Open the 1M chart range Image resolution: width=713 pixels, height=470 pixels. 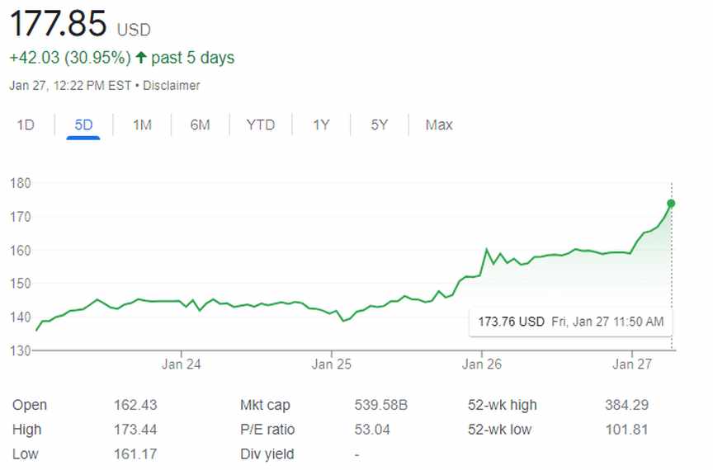[x=142, y=125]
